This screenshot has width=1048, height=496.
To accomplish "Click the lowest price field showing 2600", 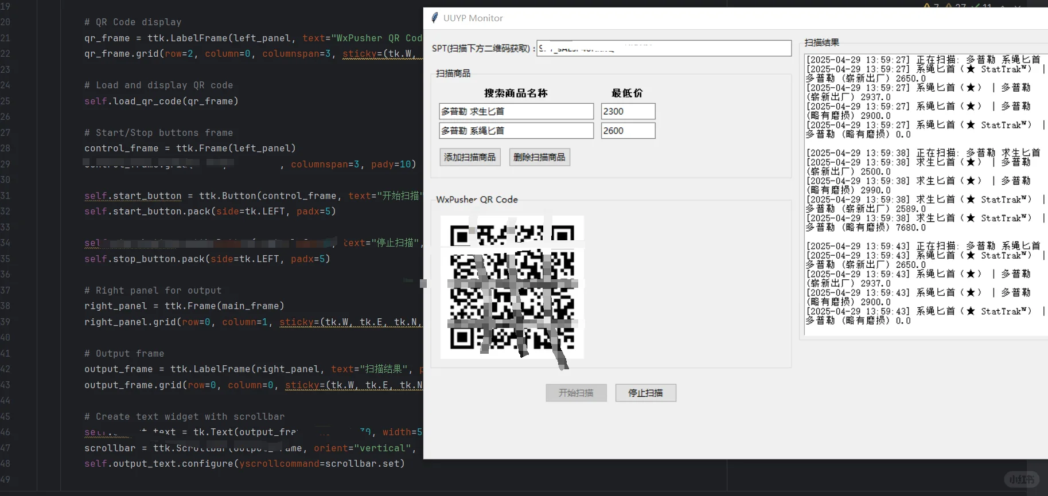I will point(628,131).
